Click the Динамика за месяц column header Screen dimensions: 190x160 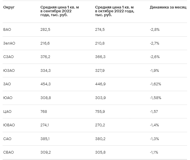(x=168, y=7)
